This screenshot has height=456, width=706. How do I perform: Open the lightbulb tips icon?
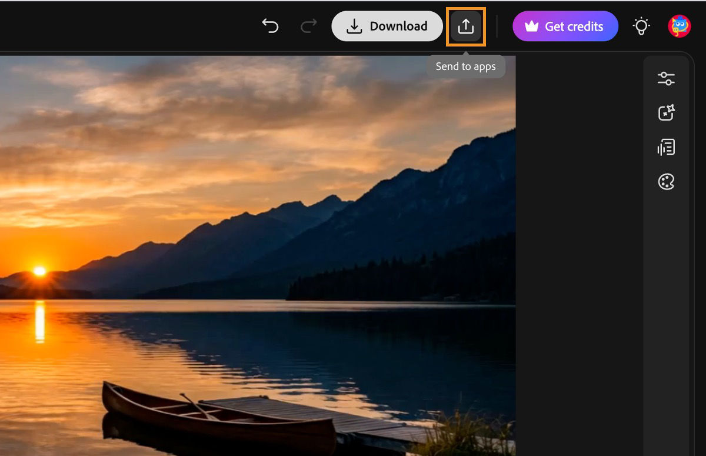(641, 26)
